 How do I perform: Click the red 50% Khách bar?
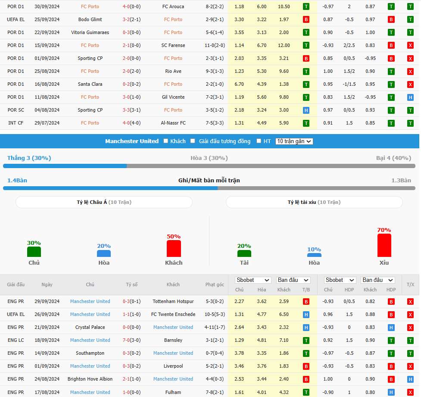pyautogui.click(x=174, y=248)
